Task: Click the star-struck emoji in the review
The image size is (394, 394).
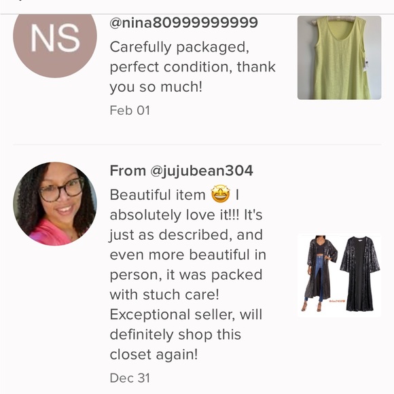Action: (x=220, y=194)
